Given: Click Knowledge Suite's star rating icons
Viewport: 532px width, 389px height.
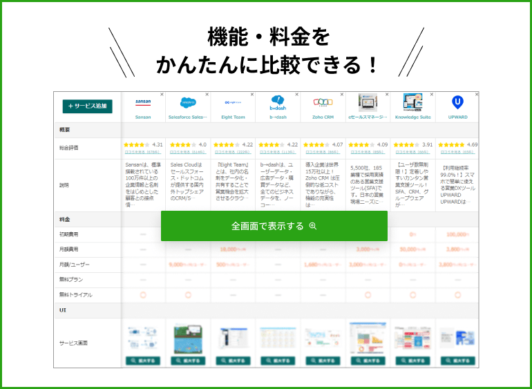Looking at the screenshot, I should click(406, 145).
